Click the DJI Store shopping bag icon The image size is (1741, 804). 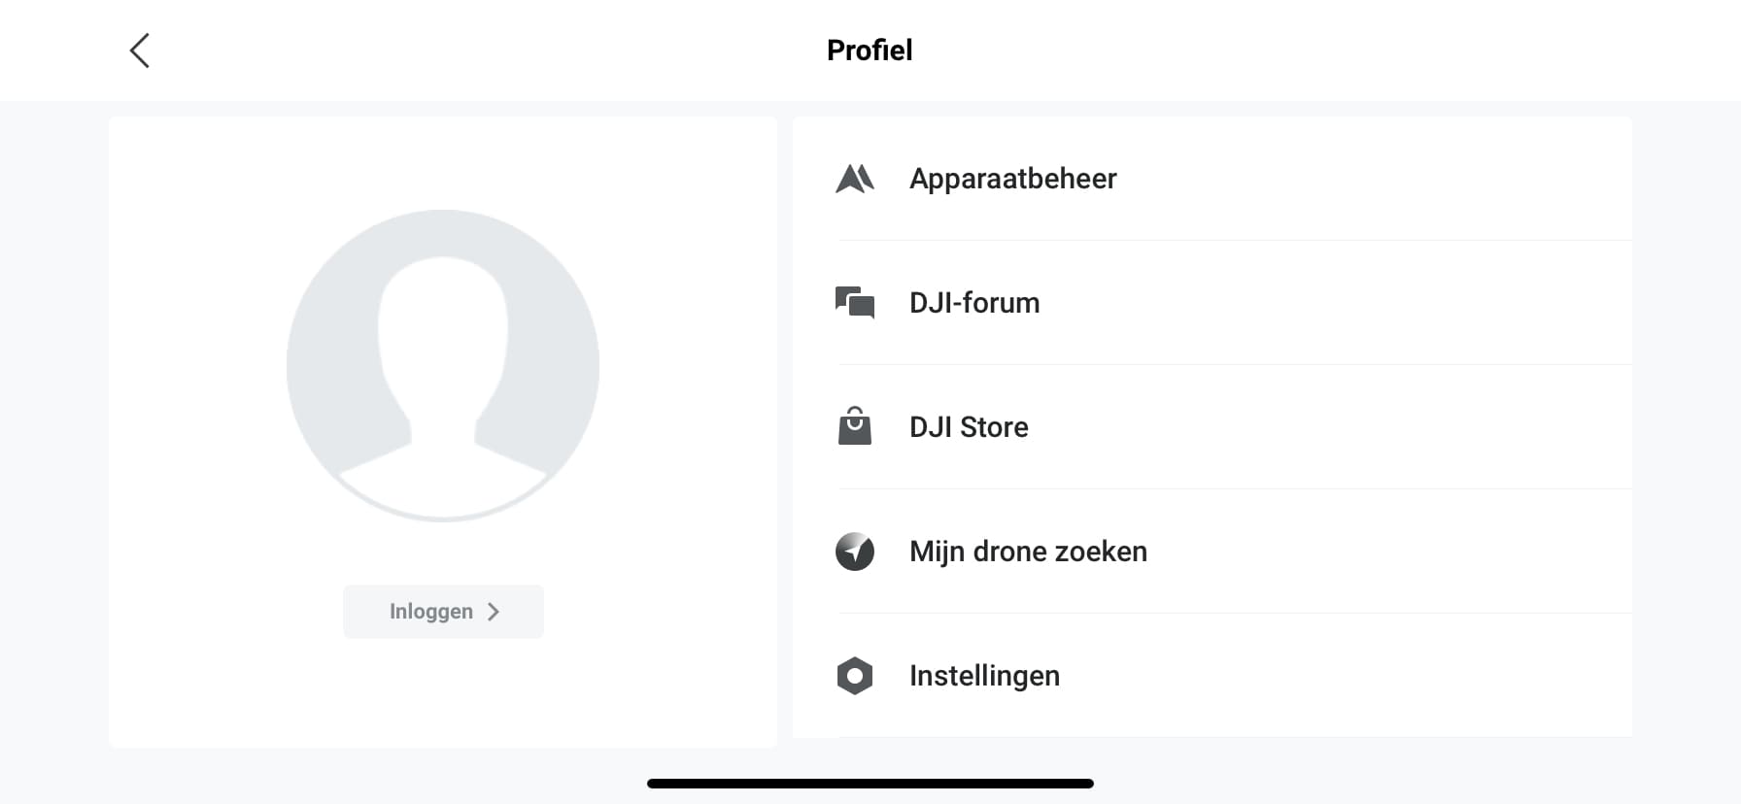855,426
